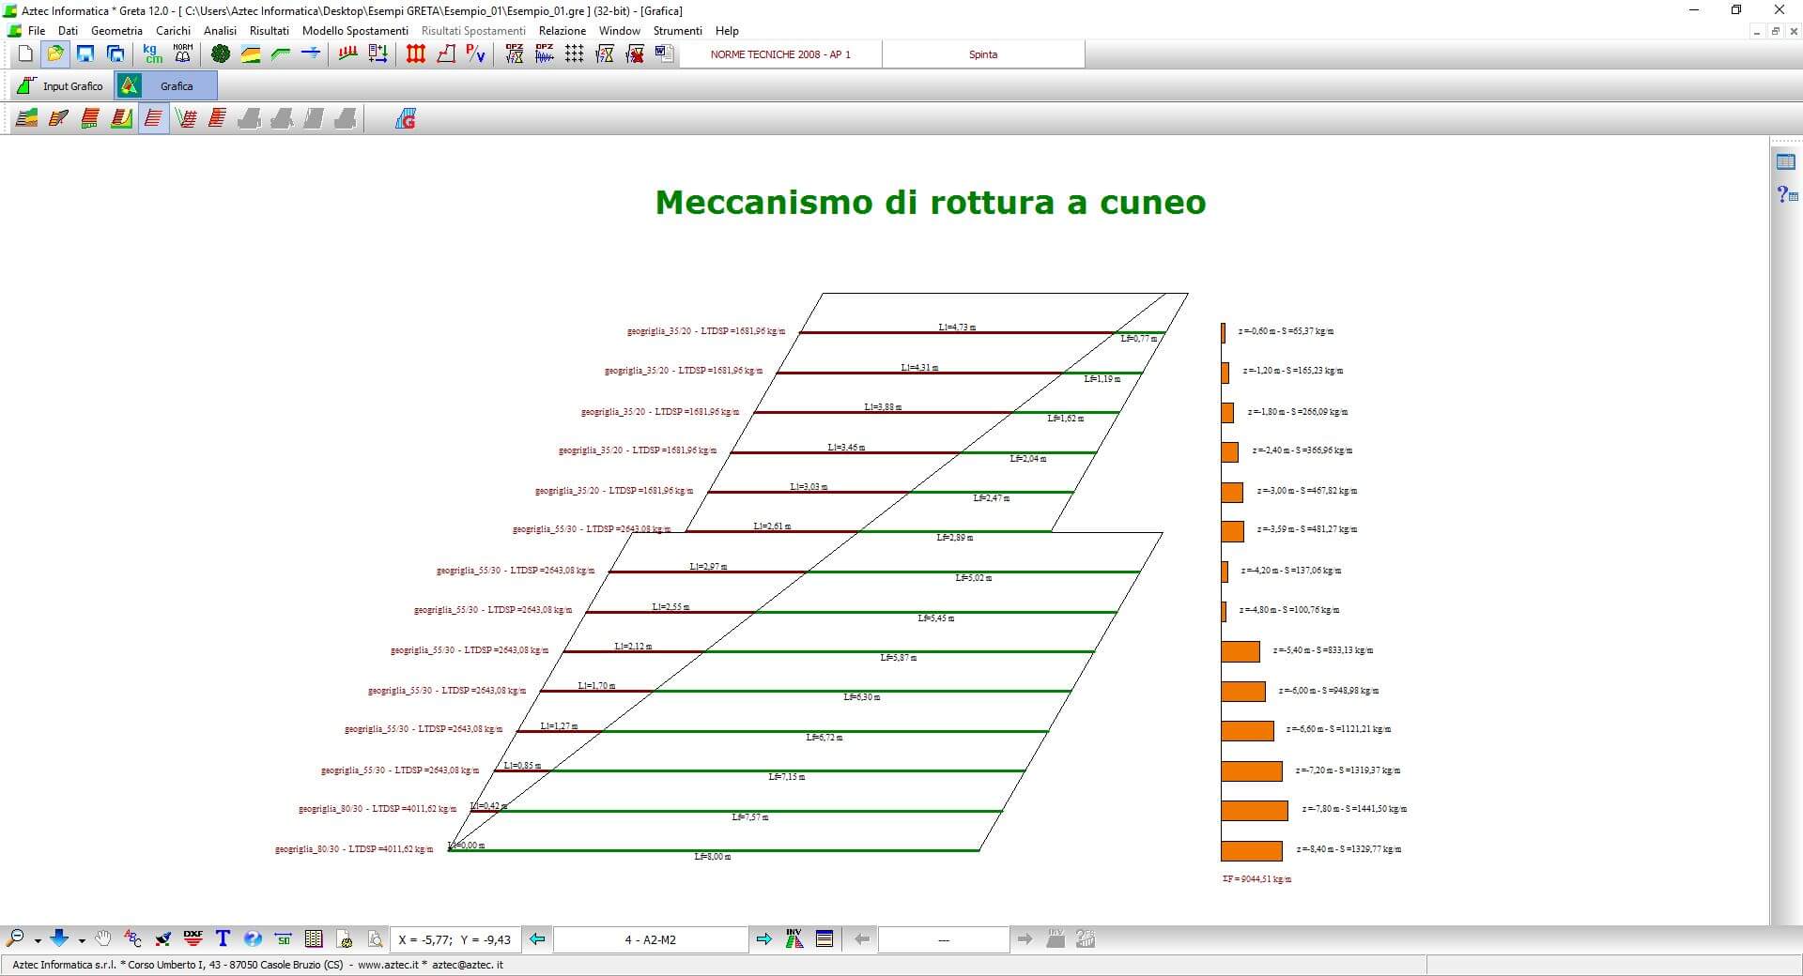
Task: Click the 4 - A2-M2 combination field
Action: click(x=650, y=939)
